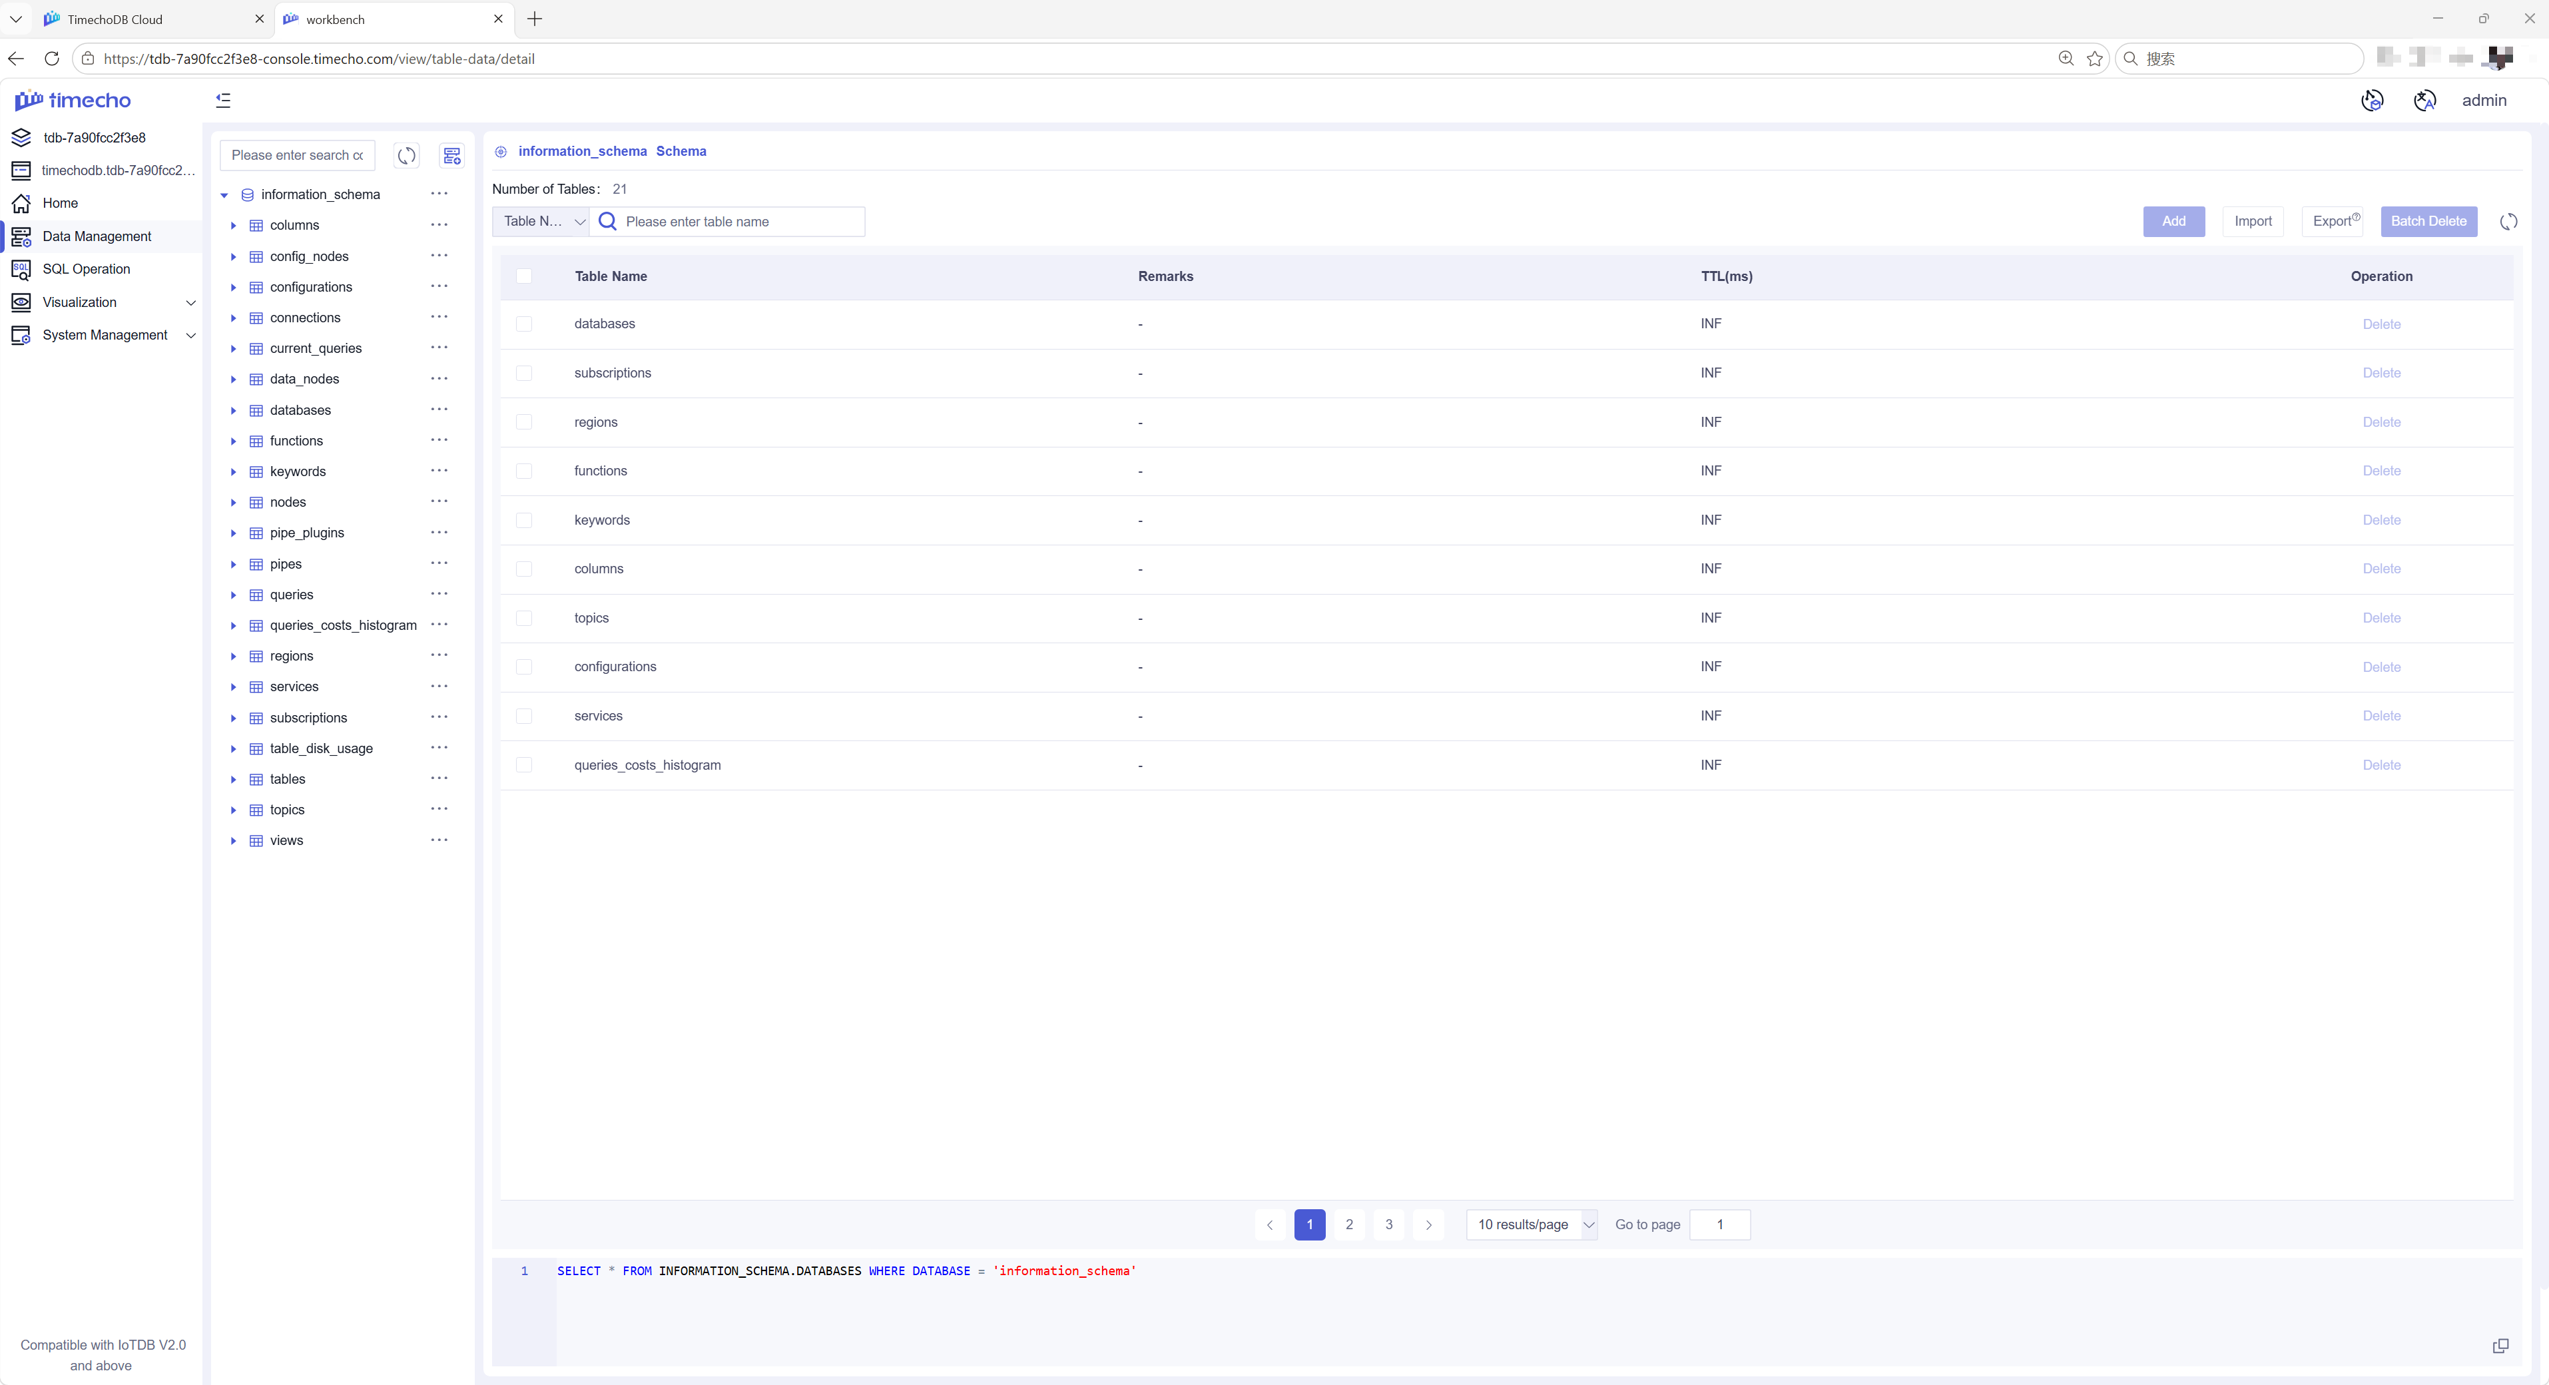Click the search magnifier in table name field
2549x1385 pixels.
(x=607, y=222)
